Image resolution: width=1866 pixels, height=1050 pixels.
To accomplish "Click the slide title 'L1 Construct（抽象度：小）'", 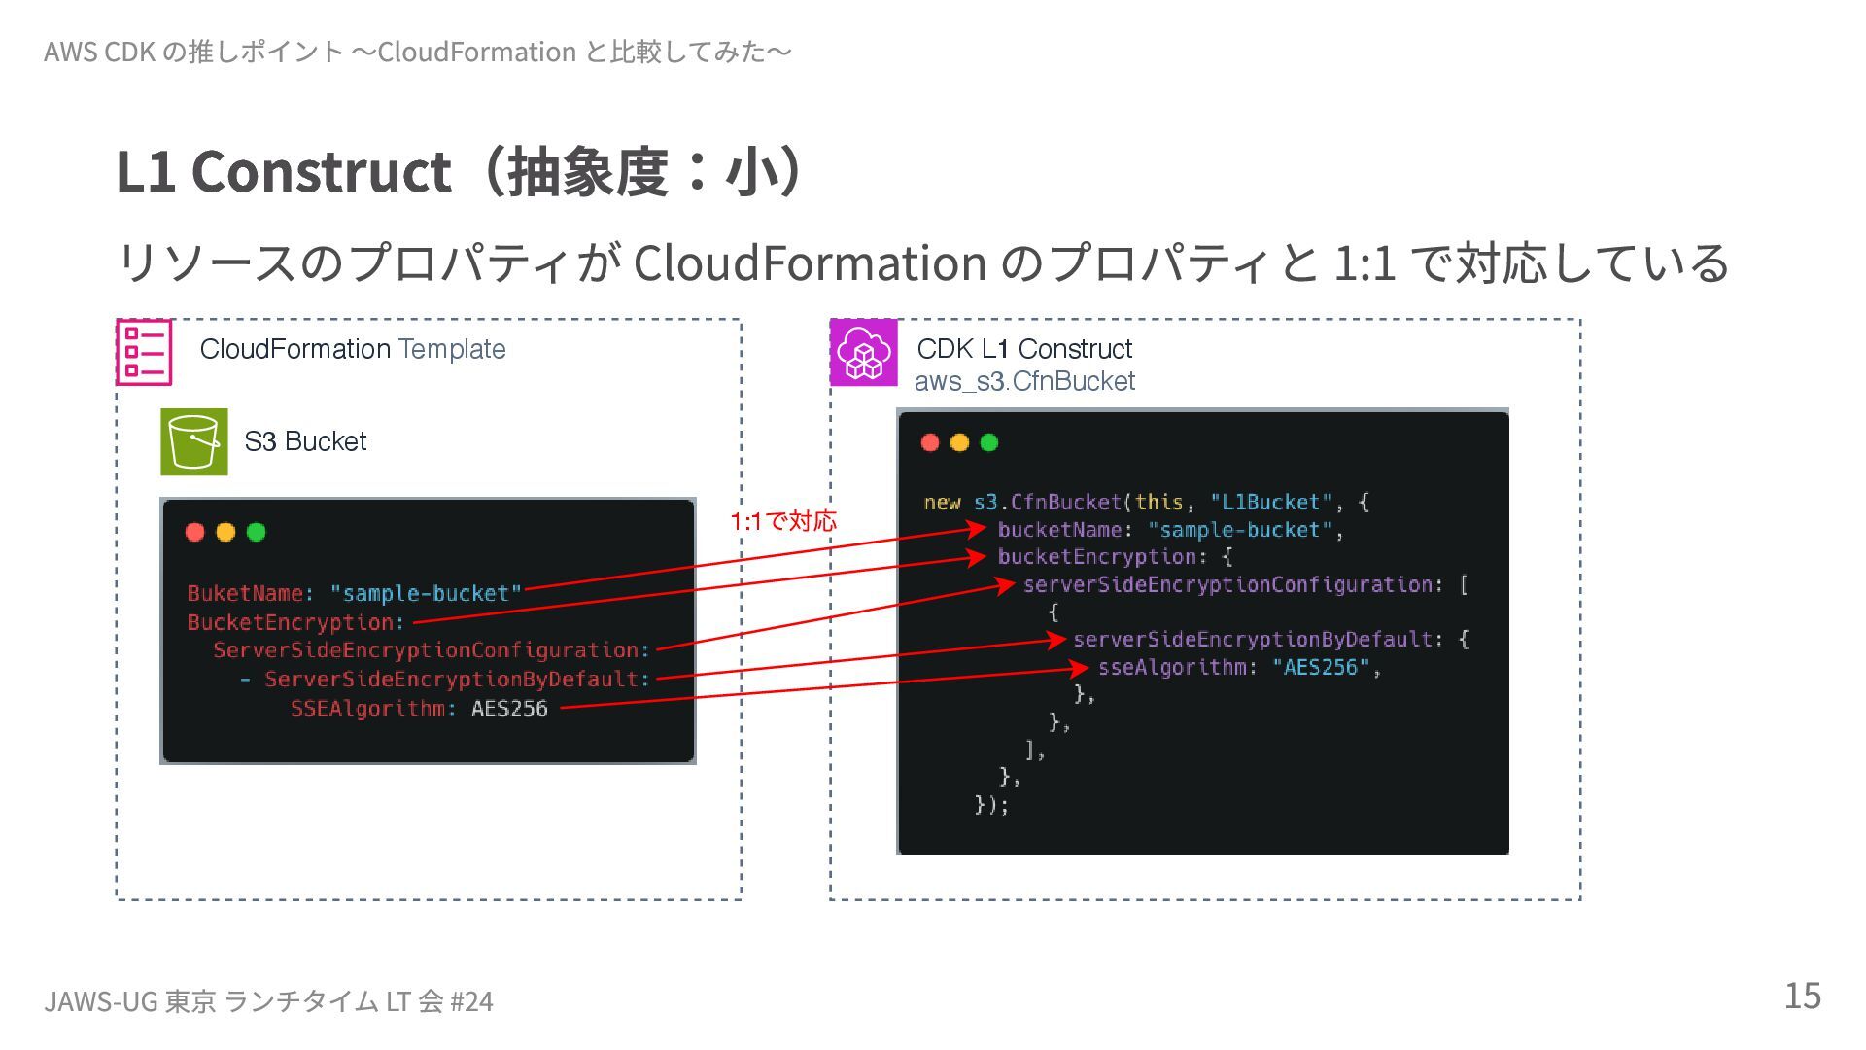I will pos(462,171).
